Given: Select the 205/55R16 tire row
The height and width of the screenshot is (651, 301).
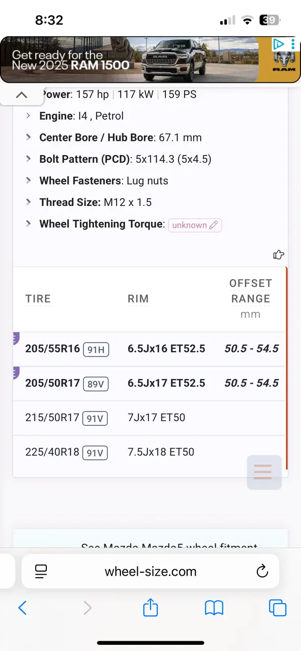Looking at the screenshot, I should [150, 349].
